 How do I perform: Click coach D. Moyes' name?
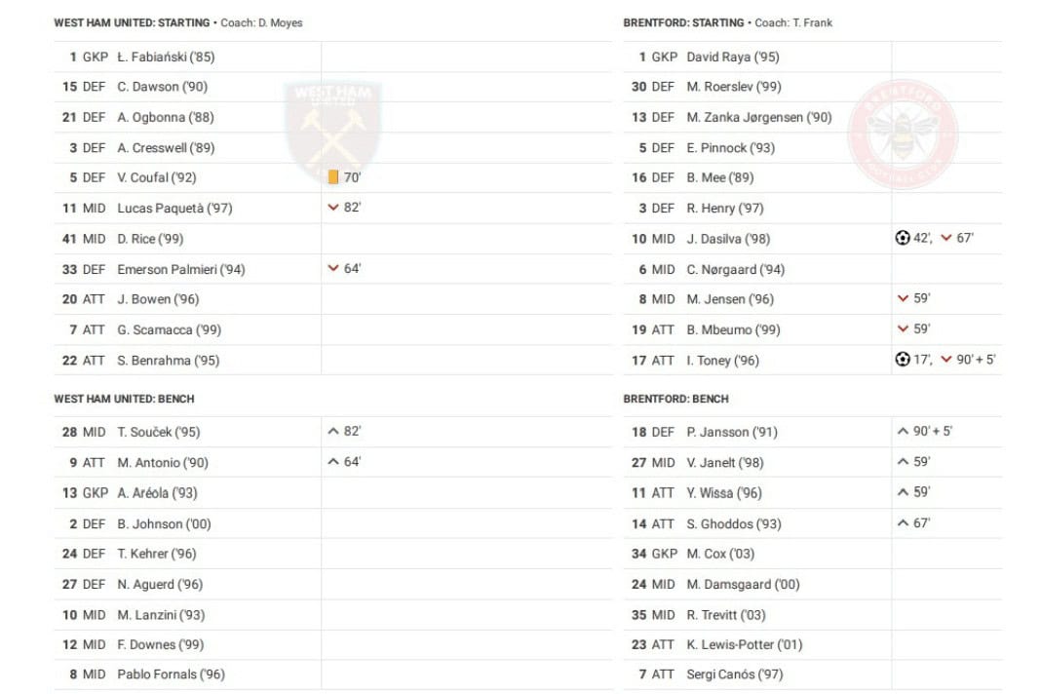pos(280,23)
